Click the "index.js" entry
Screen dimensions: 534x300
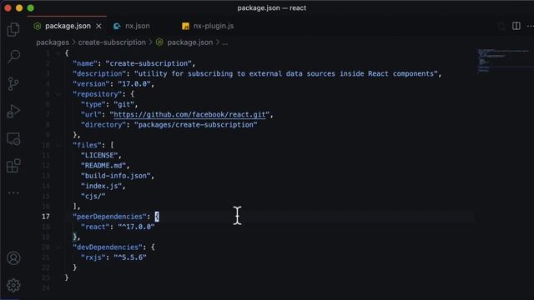101,186
